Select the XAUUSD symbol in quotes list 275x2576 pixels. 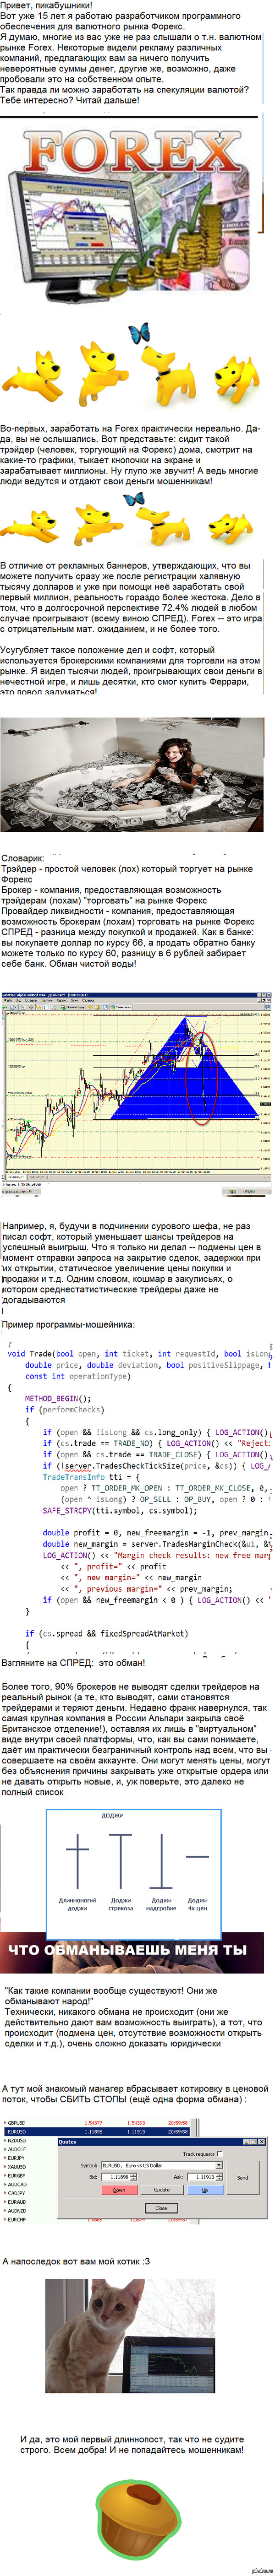pos(17,2167)
